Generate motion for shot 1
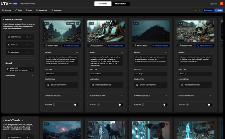This screenshot has height=139, width=225. 71,46
